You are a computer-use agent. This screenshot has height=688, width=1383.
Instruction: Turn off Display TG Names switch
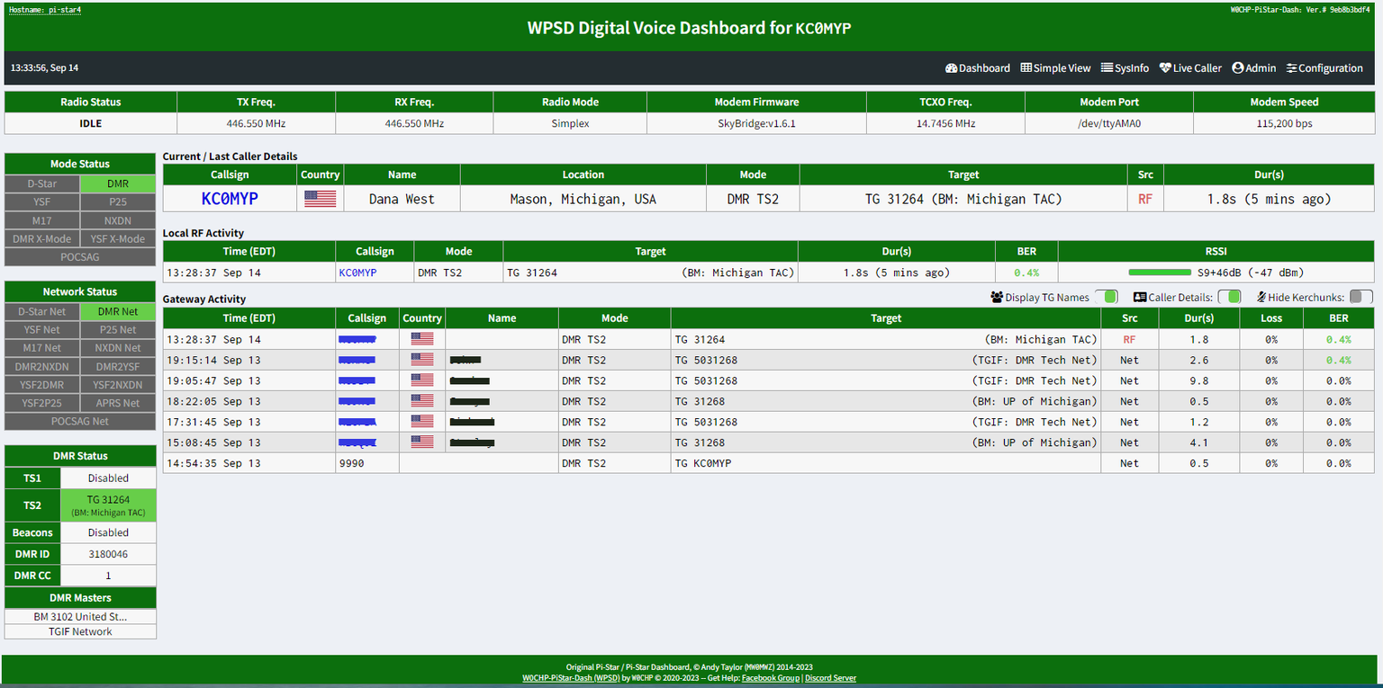pos(1107,297)
